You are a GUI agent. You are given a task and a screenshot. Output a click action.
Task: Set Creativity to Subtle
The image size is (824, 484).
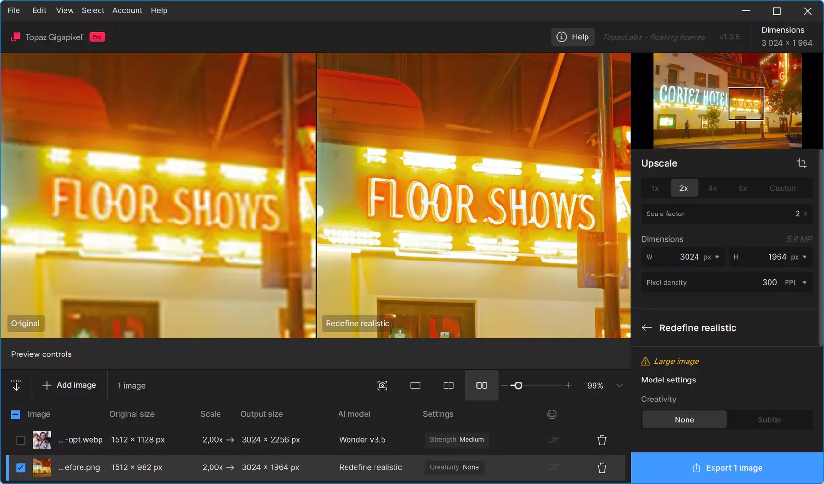769,419
